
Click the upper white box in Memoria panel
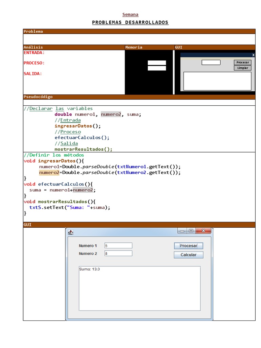tap(157, 63)
